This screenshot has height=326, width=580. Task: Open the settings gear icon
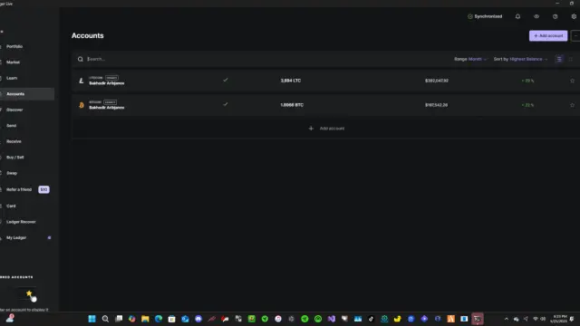click(x=574, y=16)
